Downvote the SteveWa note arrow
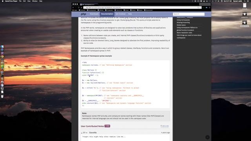The image size is (251, 141). [x=87, y=133]
